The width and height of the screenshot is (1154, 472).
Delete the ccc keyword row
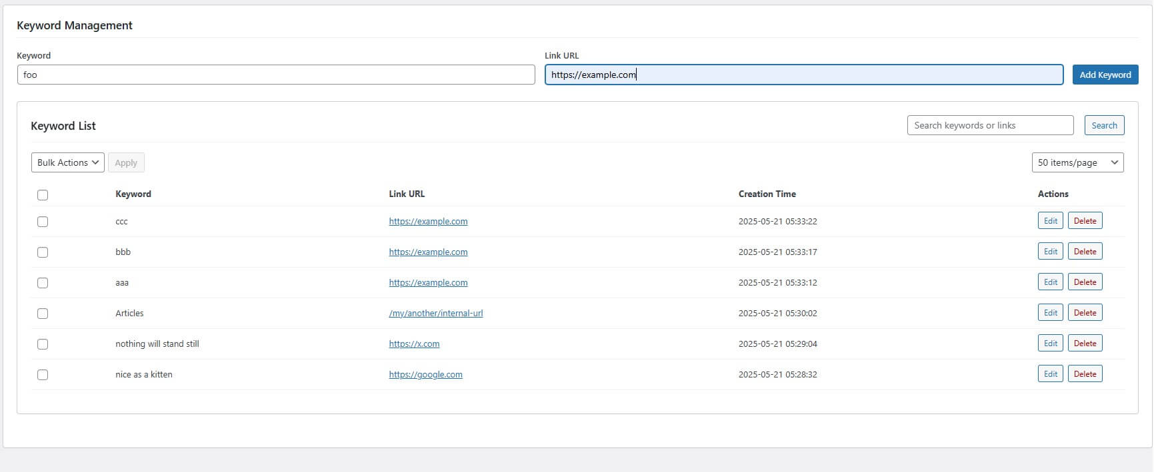coord(1085,221)
